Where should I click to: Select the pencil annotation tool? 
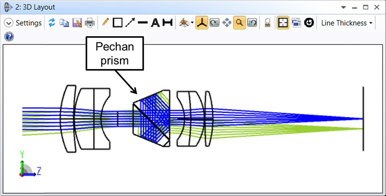point(105,23)
